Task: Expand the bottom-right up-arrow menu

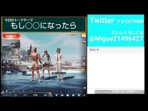Action: click(84, 95)
